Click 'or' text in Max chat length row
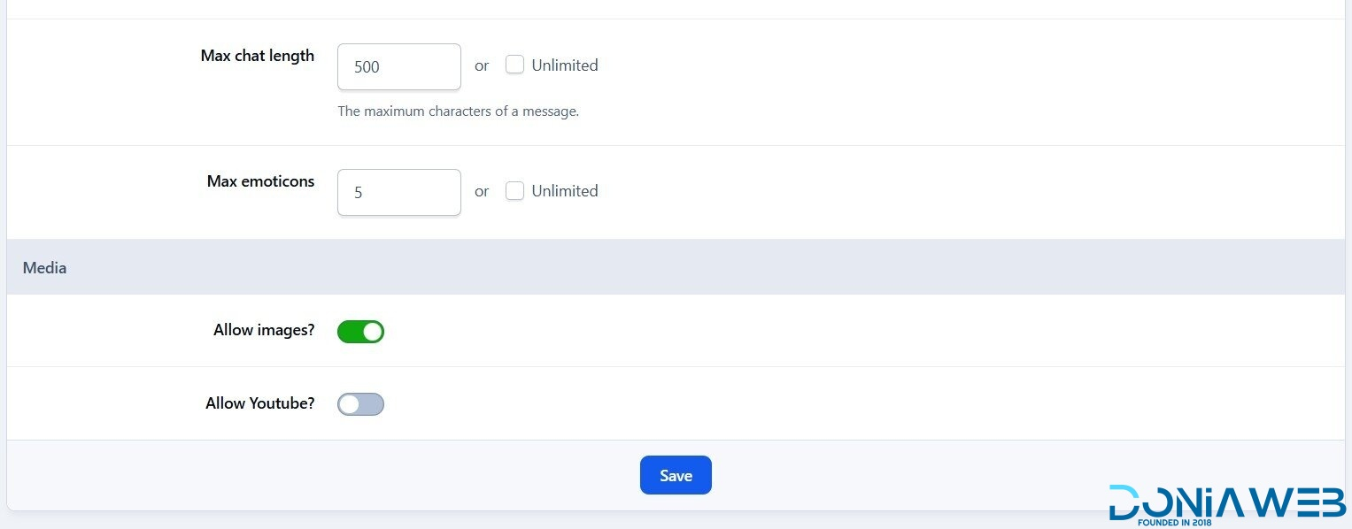The image size is (1352, 529). (x=482, y=65)
